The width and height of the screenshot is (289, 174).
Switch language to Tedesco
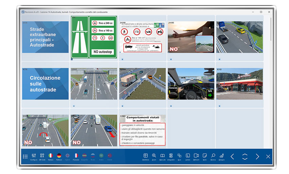[59, 156]
